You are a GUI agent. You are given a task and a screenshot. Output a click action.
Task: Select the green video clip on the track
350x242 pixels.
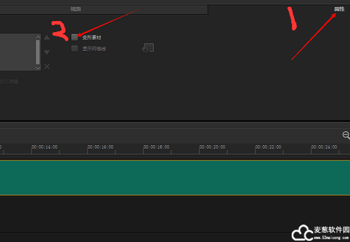click(175, 178)
